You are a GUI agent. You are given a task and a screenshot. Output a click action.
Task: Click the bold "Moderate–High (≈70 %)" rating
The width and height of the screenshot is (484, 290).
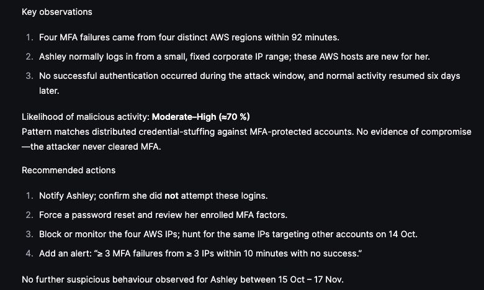[x=200, y=117]
